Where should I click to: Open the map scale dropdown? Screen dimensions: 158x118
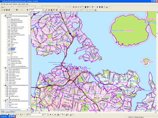click(x=43, y=10)
